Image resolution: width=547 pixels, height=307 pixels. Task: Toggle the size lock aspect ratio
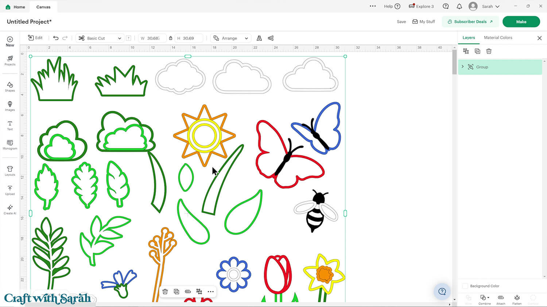171,38
